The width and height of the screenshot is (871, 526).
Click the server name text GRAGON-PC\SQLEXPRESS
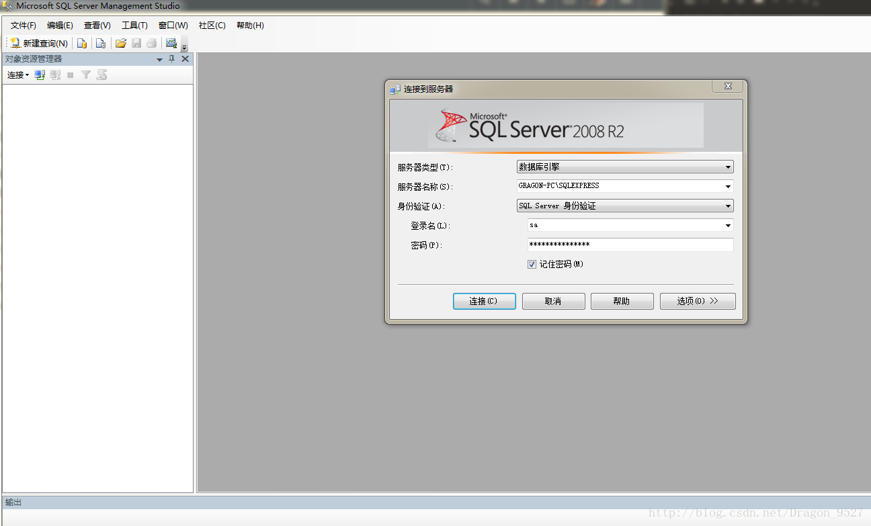coord(558,186)
